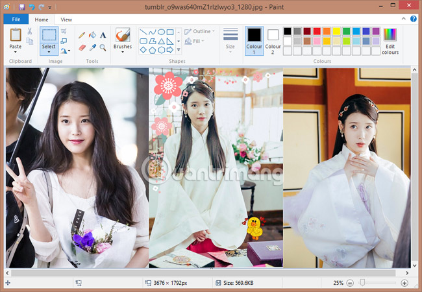Pick the green colour swatch

[x=347, y=31]
